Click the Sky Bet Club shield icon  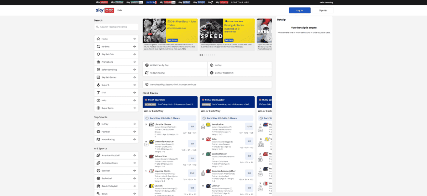click(x=98, y=54)
